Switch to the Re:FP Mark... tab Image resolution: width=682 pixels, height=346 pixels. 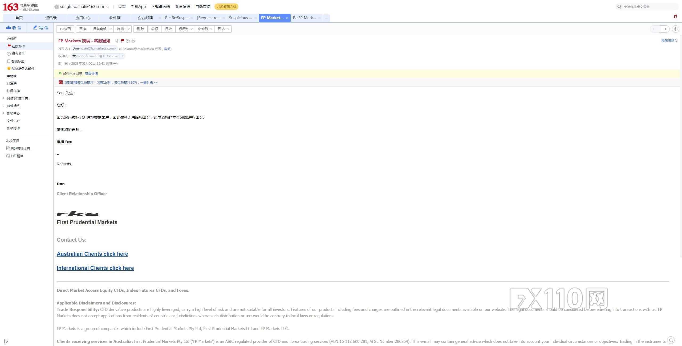click(305, 18)
